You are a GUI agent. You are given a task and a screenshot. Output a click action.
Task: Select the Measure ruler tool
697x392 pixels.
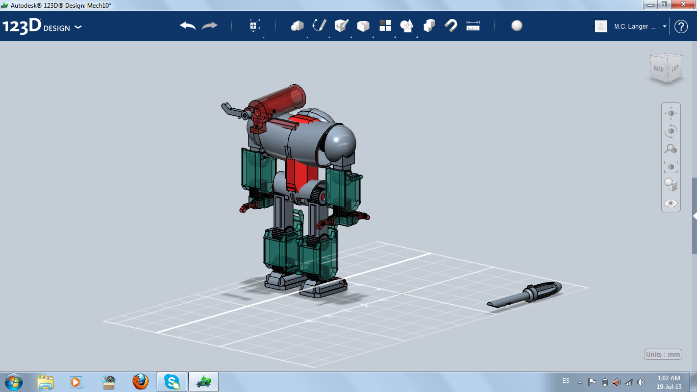[x=473, y=26]
